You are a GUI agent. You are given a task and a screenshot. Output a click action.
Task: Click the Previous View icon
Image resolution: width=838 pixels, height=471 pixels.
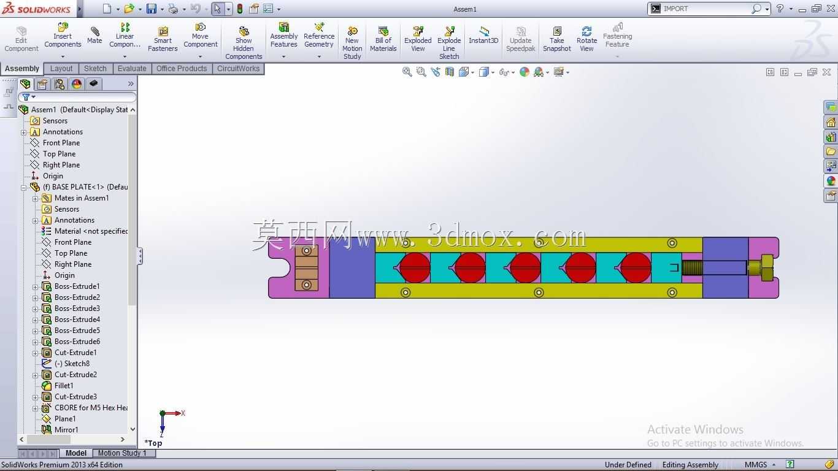click(x=436, y=72)
